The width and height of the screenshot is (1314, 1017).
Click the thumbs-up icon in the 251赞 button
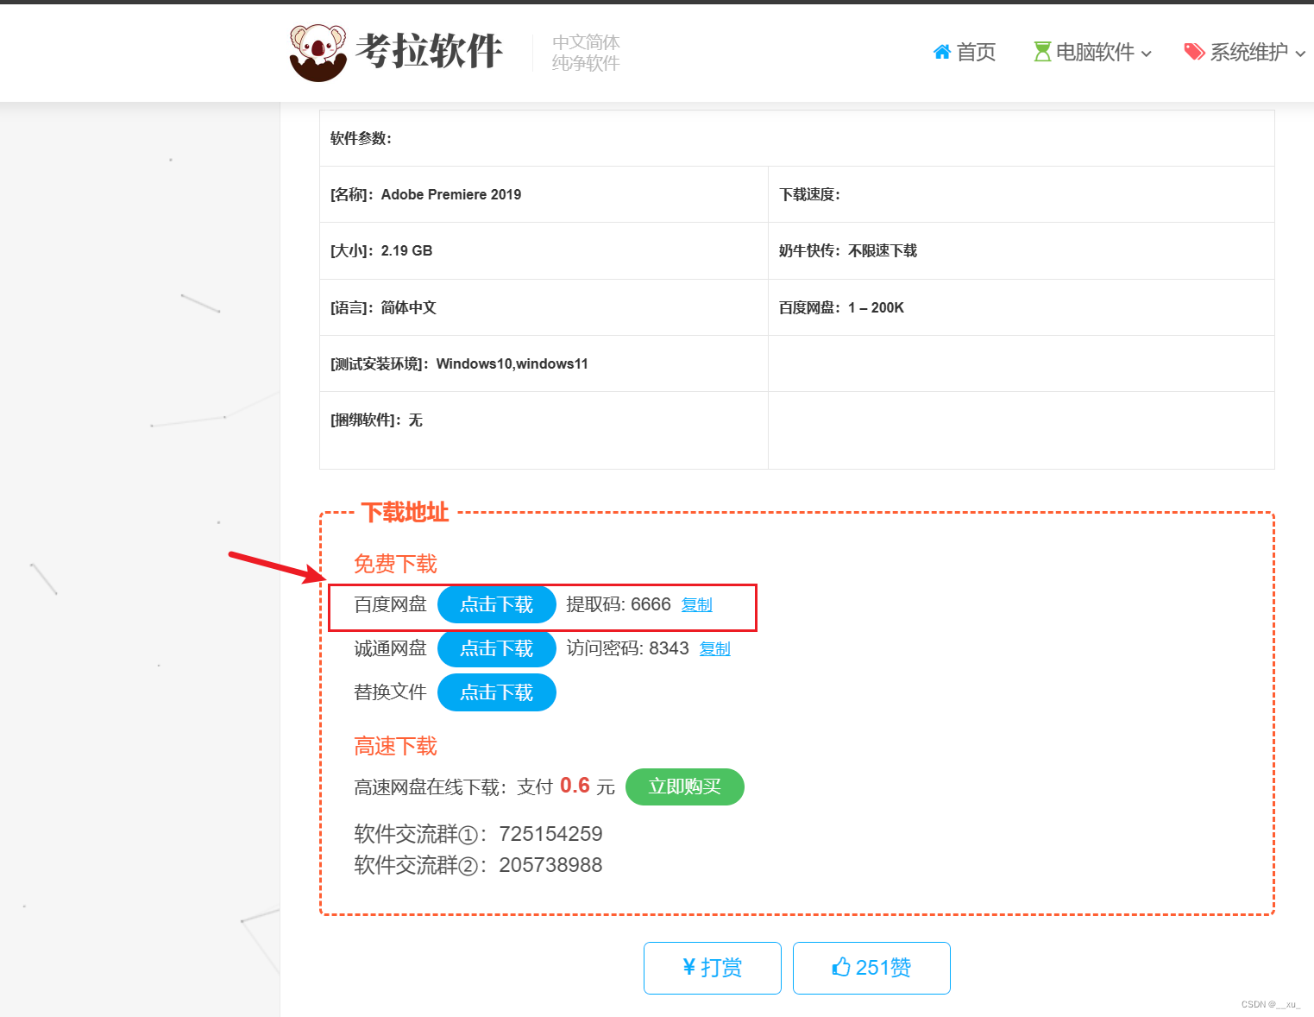pyautogui.click(x=841, y=967)
